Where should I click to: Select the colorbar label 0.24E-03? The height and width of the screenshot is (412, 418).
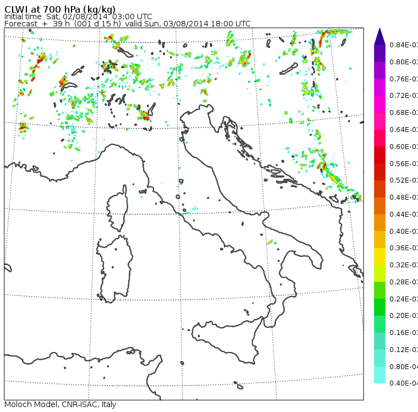coord(404,299)
